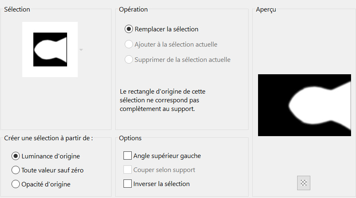Select Remplacer la sélection radio button
Viewport: 356px width, 198px height.
[129, 29]
